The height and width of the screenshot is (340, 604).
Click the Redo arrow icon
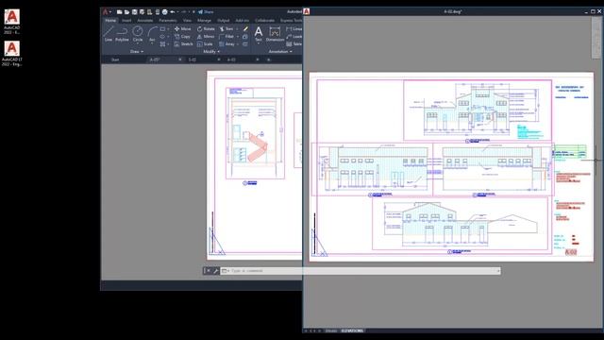click(x=184, y=12)
